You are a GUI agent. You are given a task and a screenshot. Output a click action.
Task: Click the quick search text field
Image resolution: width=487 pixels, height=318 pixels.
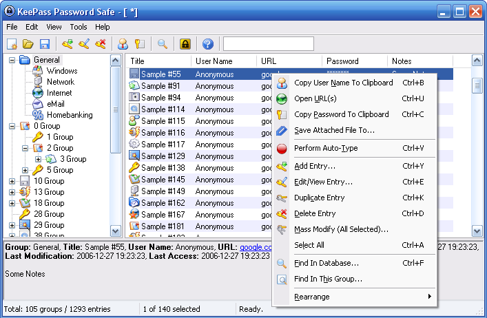tap(268, 44)
